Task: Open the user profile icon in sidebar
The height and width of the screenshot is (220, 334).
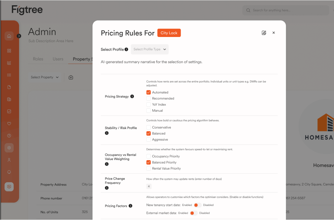Action: pos(9,160)
